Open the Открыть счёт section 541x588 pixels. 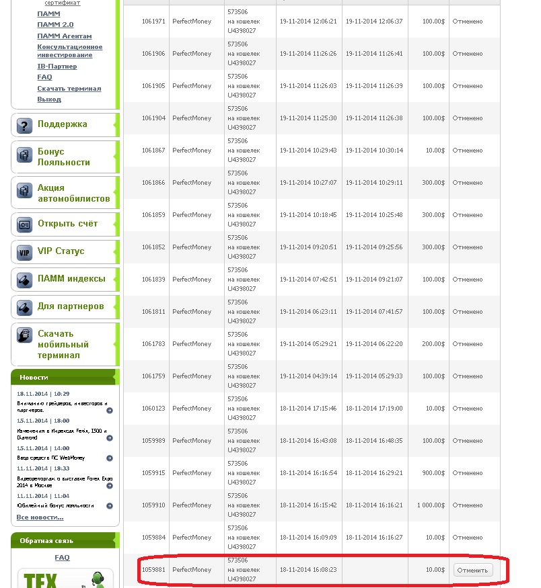pyautogui.click(x=65, y=224)
